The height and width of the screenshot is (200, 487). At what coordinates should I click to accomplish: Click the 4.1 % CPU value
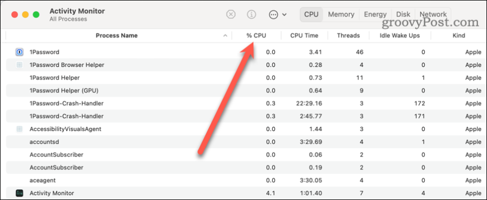[271, 194]
